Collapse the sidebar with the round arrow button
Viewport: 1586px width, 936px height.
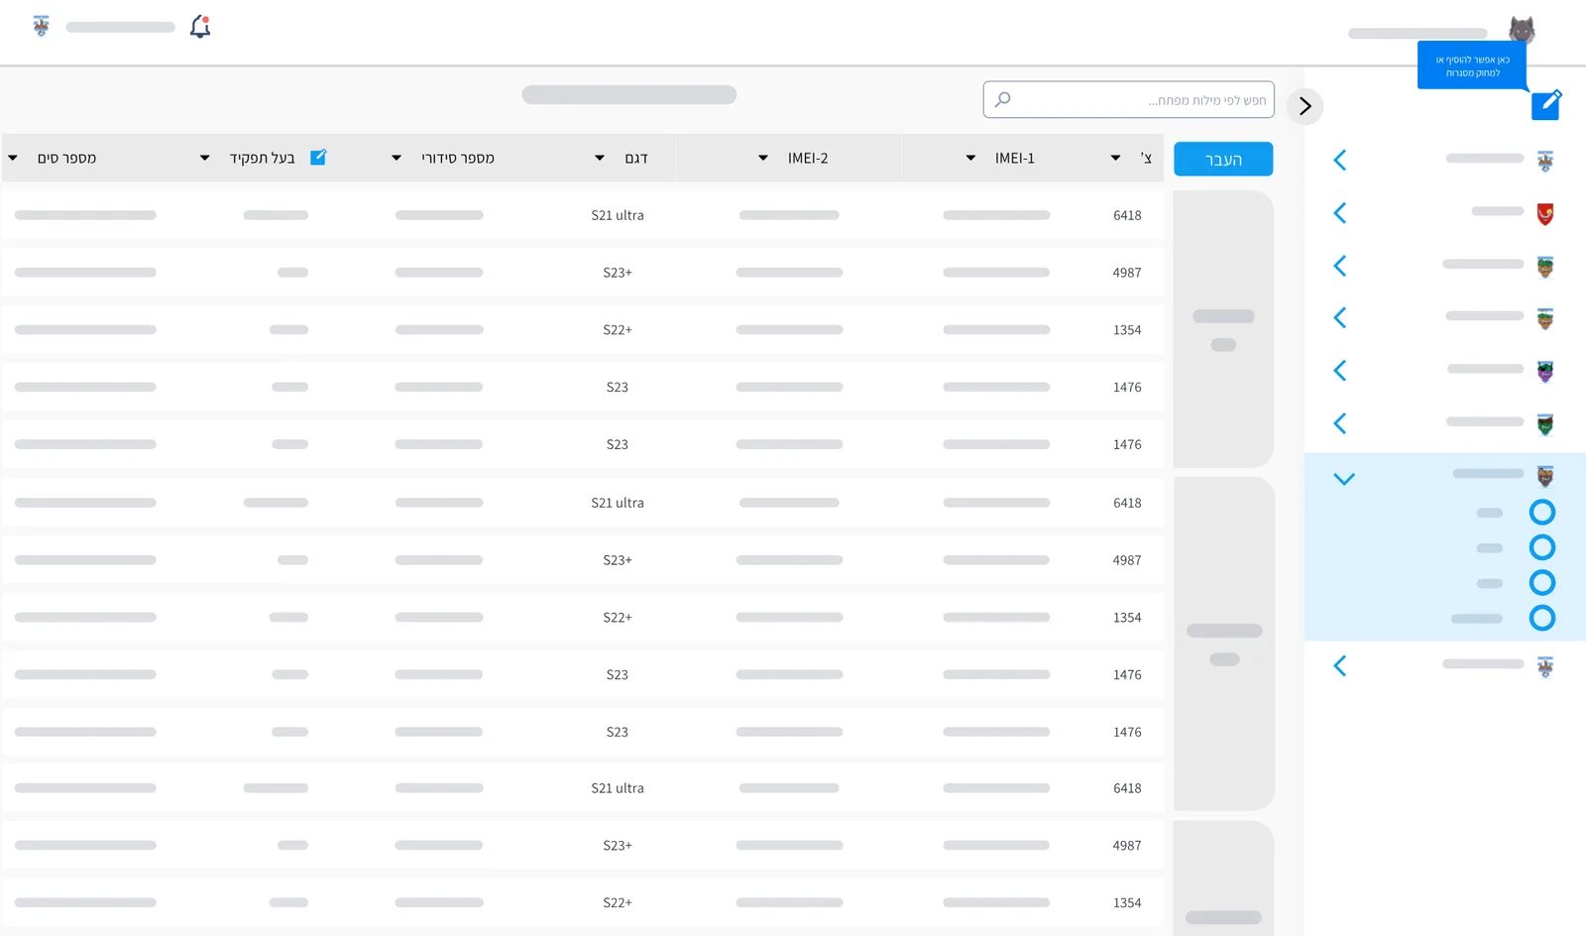1305,106
